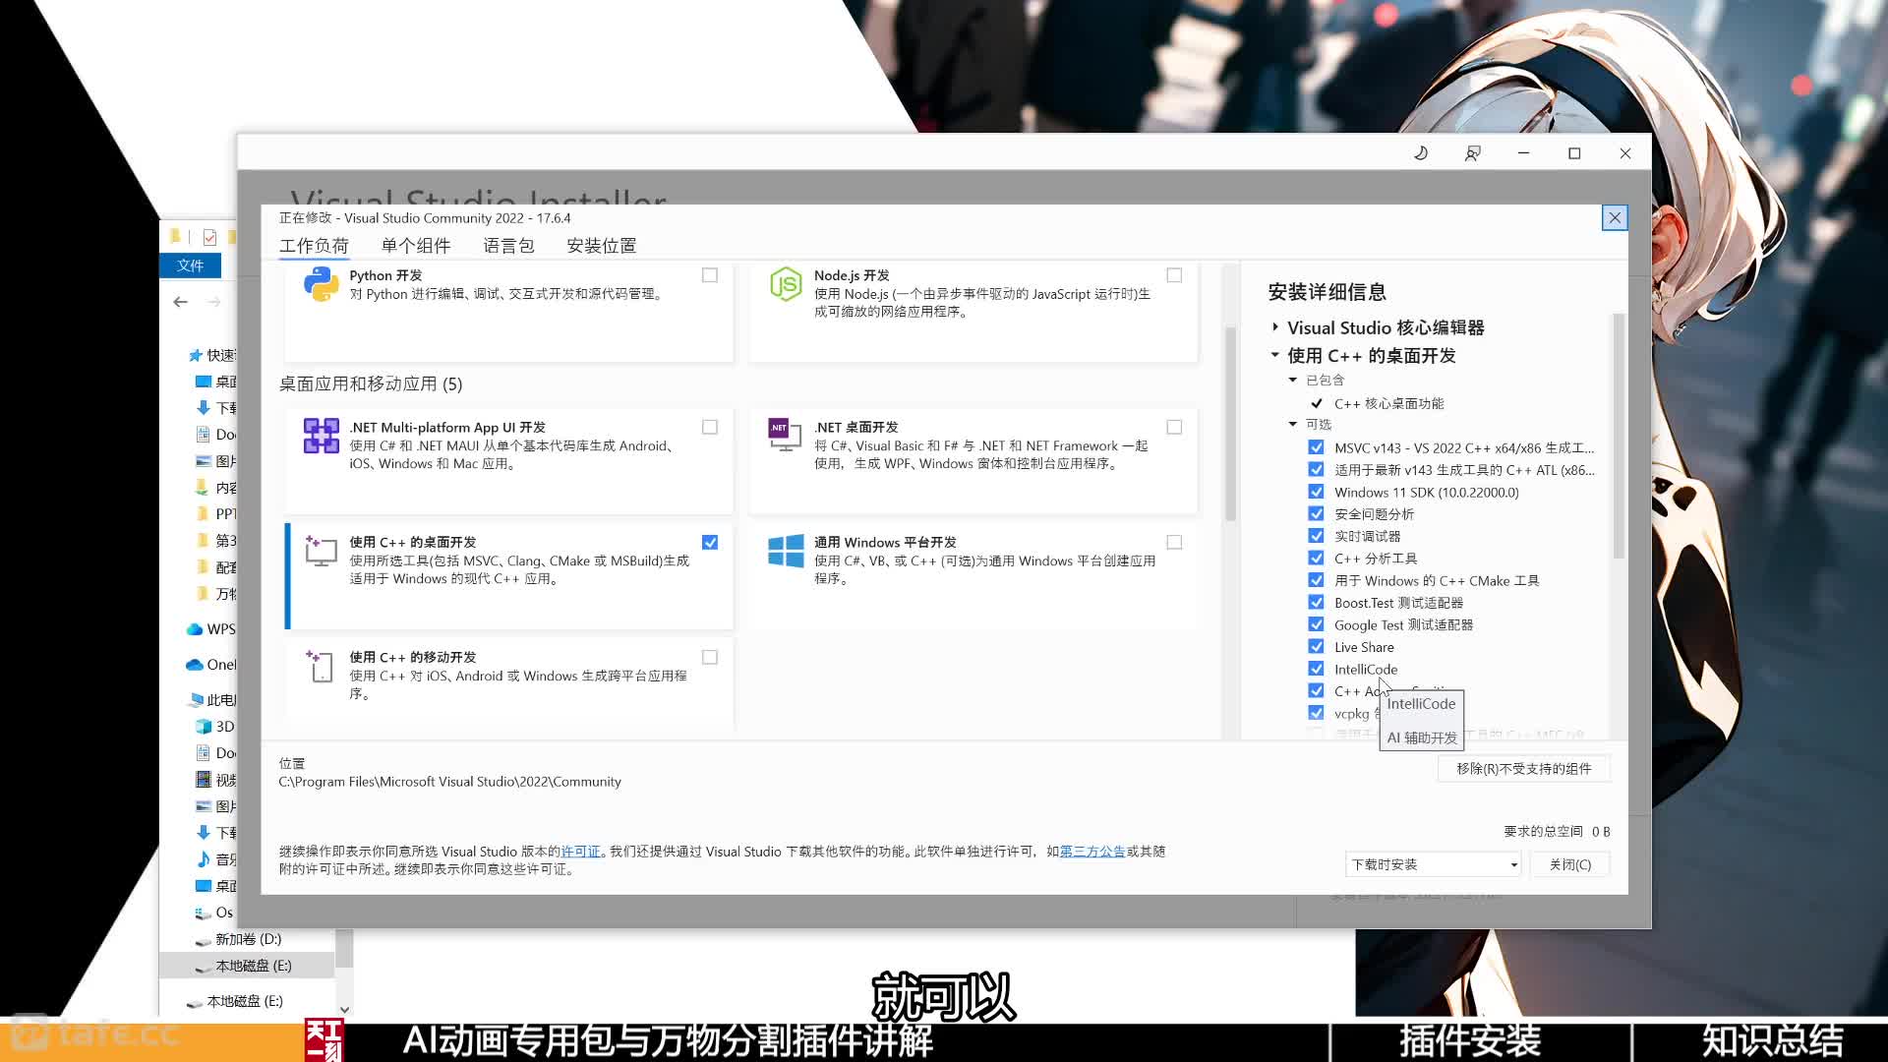Viewport: 1888px width, 1062px height.
Task: Select 本地磁盘 (E:) highlighted row
Action: click(246, 966)
